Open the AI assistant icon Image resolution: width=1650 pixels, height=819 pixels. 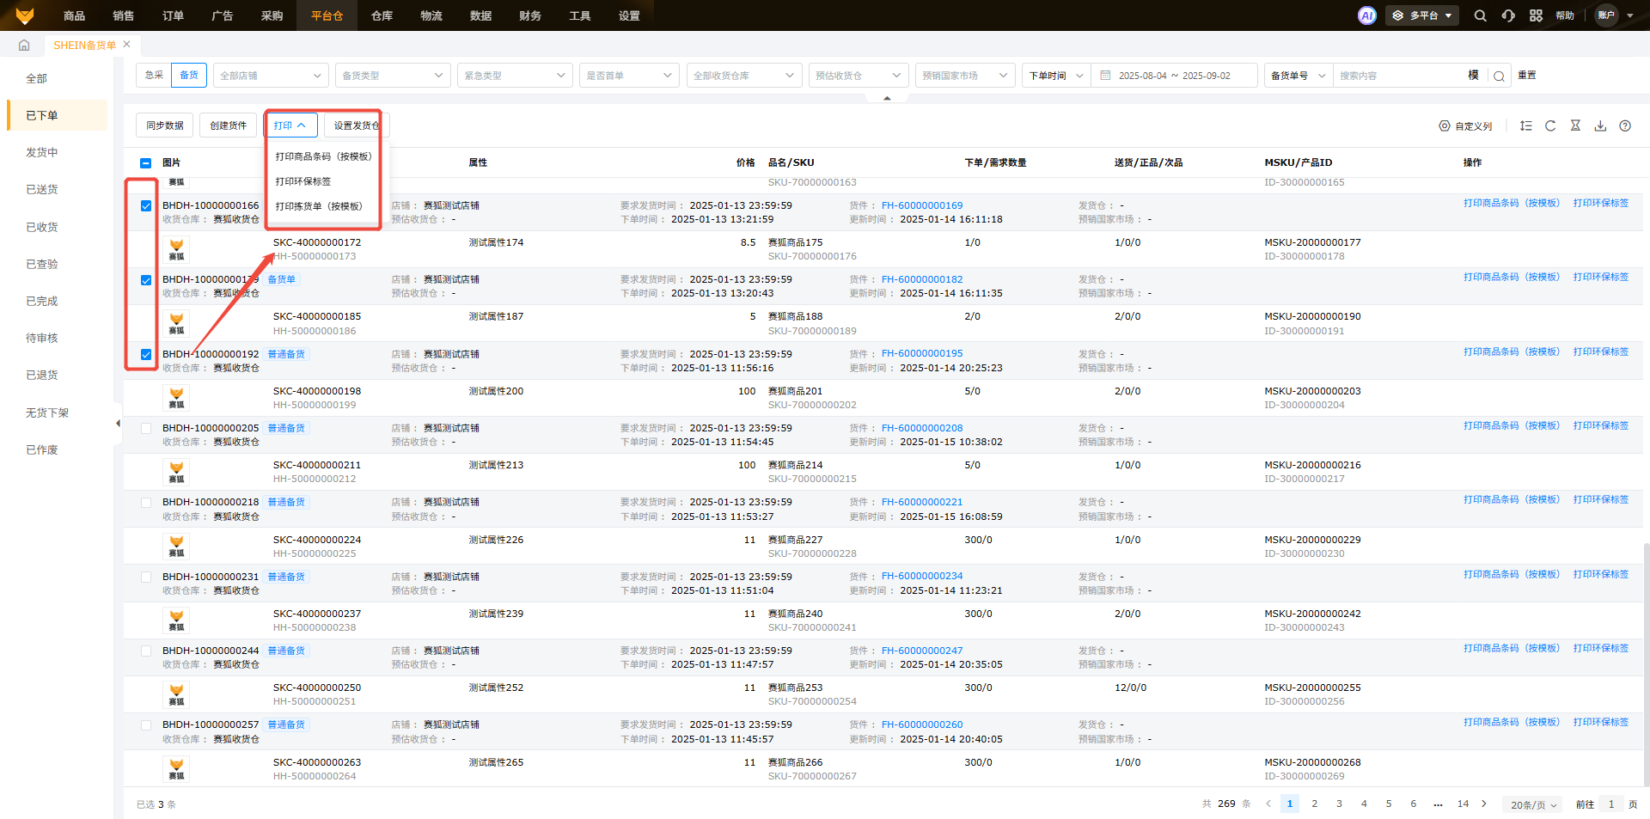pyautogui.click(x=1366, y=15)
